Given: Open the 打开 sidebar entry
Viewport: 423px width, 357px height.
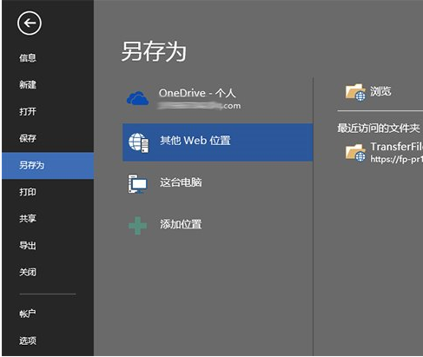Looking at the screenshot, I should click(28, 111).
